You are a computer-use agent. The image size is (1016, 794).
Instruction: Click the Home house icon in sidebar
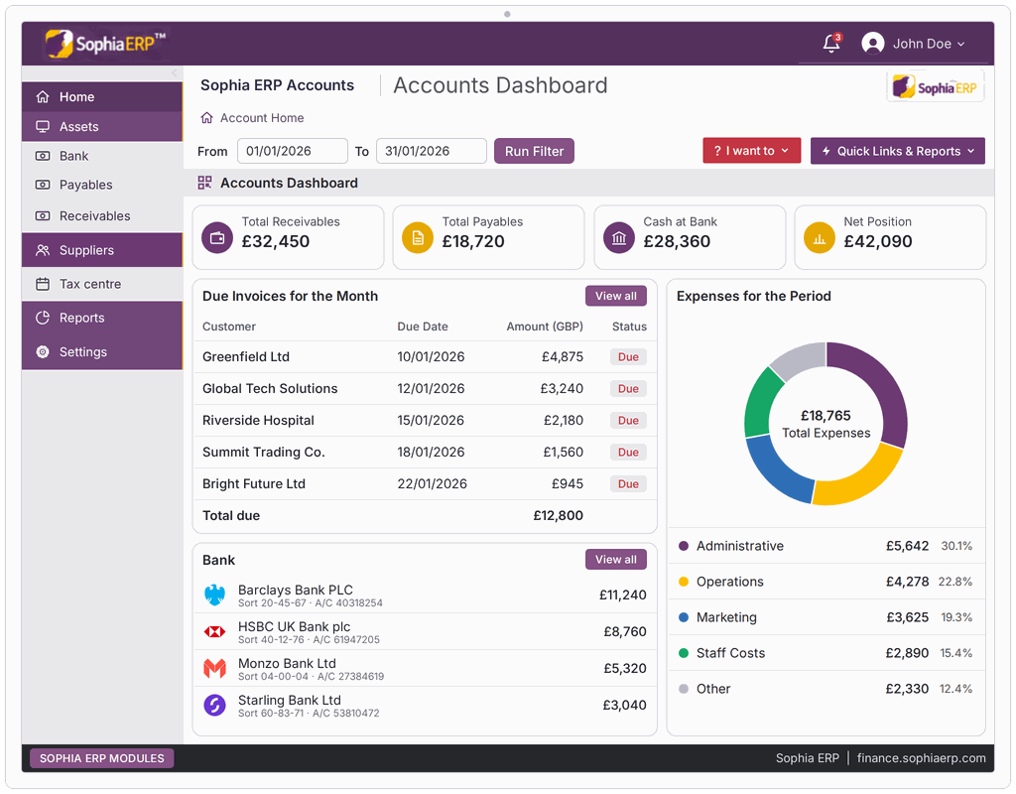(43, 96)
